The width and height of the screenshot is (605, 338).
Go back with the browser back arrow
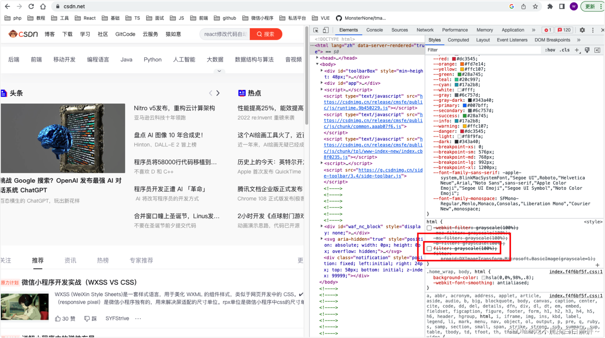[7, 6]
